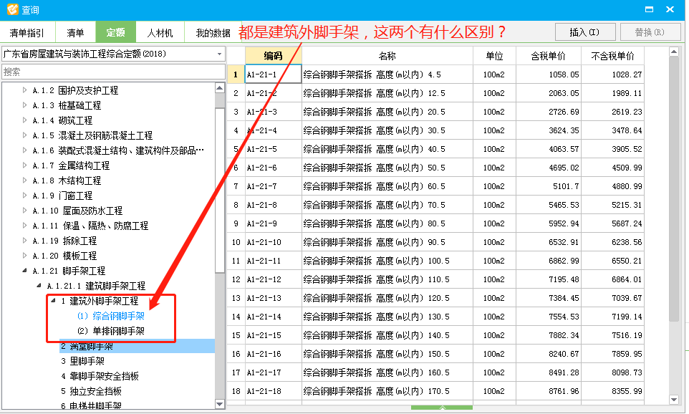Expand A.1.19 拆除工程 node
Image resolution: width=689 pixels, height=414 pixels.
(x=24, y=241)
